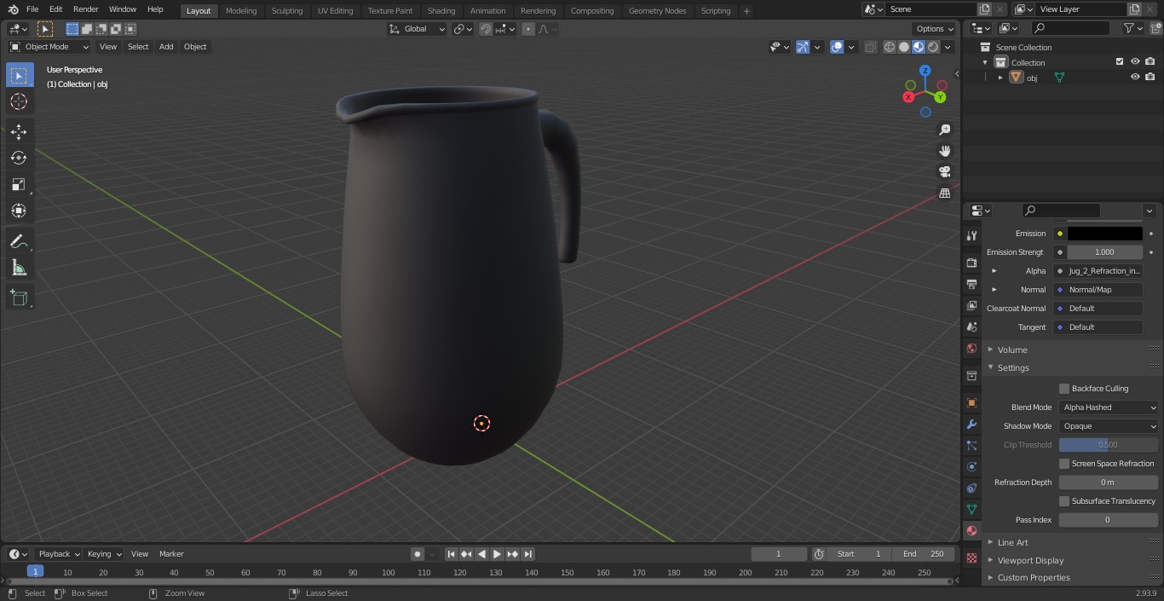Viewport: 1164px width, 601px height.
Task: Switch to the Sculpting workspace tab
Action: click(287, 11)
